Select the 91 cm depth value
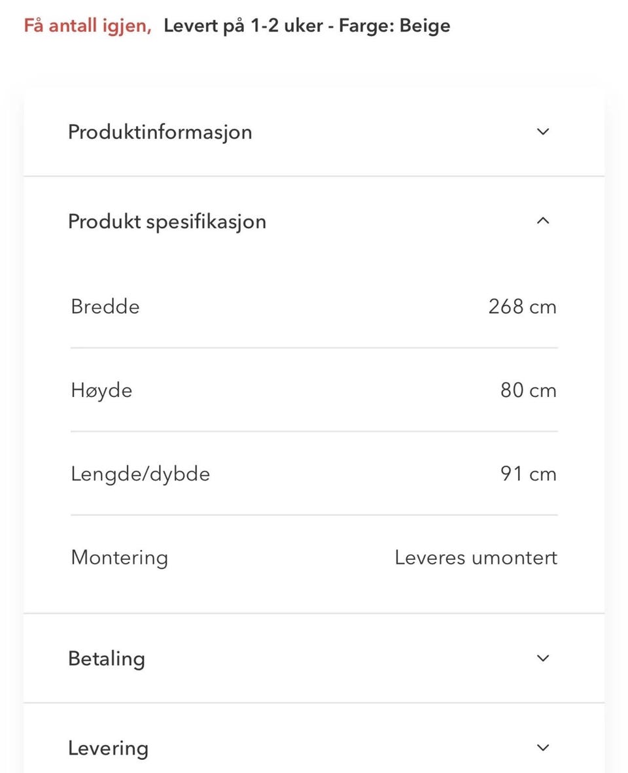 (528, 473)
